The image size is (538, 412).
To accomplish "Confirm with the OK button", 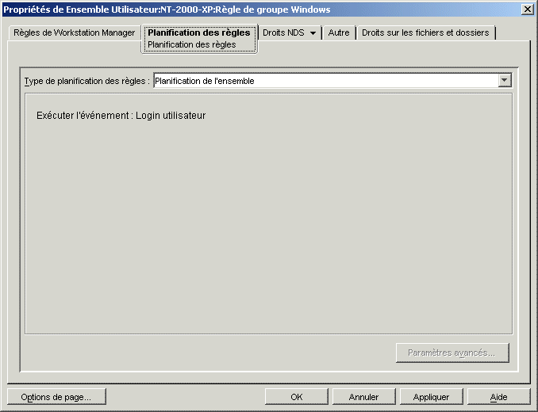I will pyautogui.click(x=297, y=397).
